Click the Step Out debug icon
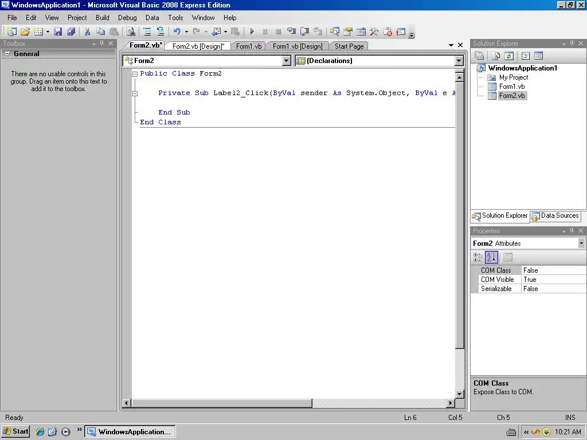 click(x=318, y=32)
